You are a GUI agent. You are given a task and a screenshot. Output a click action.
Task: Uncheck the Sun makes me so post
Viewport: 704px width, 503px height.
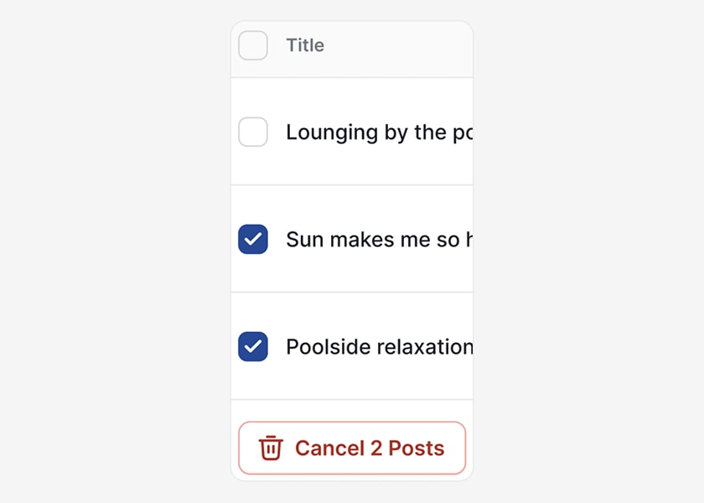253,240
